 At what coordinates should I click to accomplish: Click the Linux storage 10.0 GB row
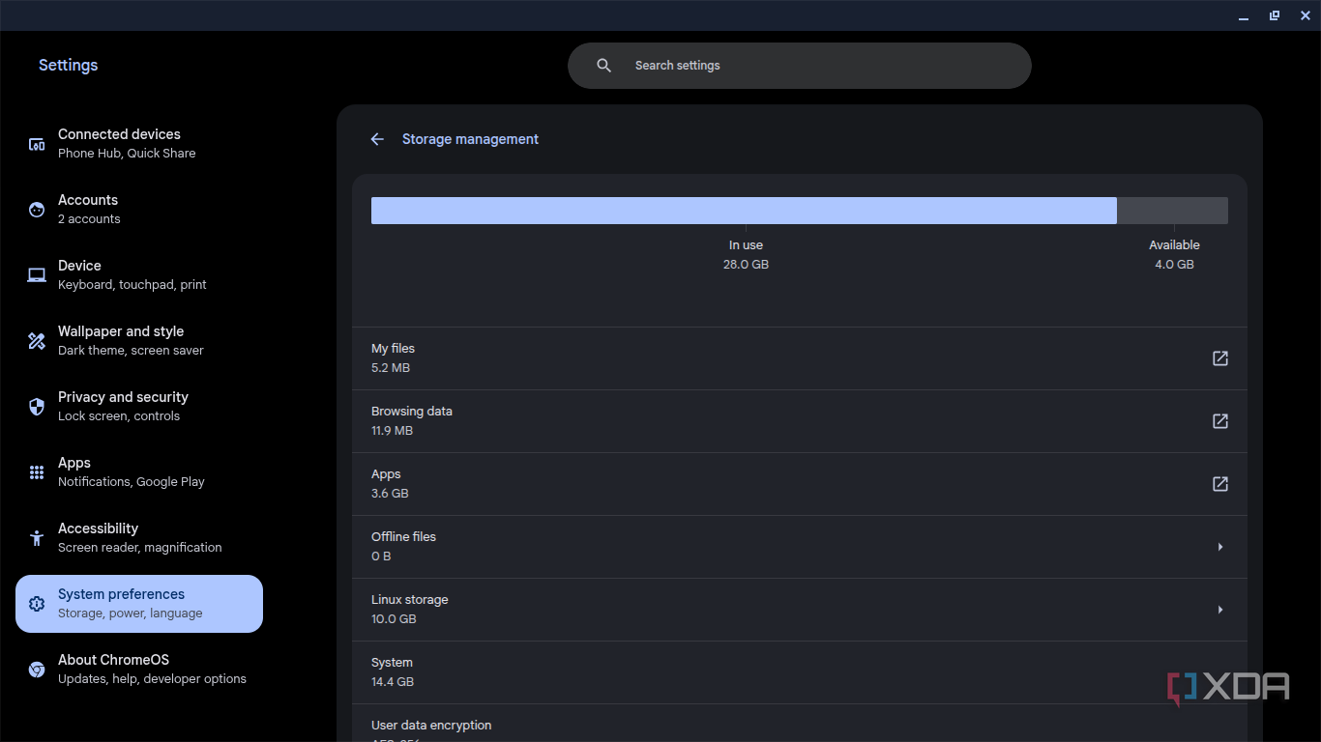800,610
